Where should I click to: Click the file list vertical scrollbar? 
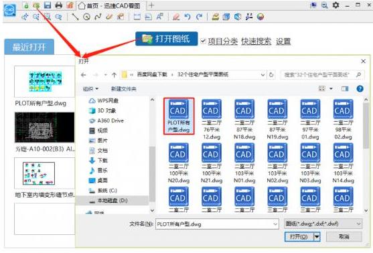tap(366, 126)
